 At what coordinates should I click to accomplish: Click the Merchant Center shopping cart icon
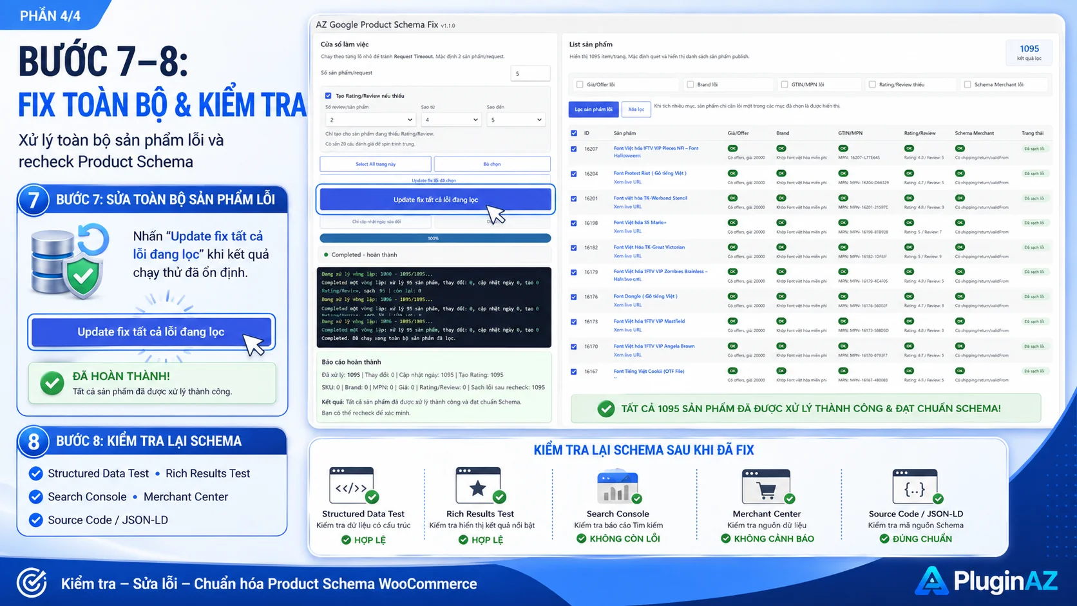(766, 486)
